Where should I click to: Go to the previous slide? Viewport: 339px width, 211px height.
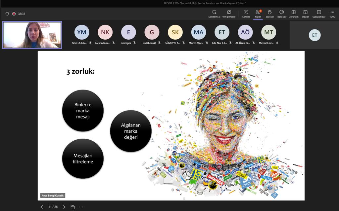[x=42, y=207]
